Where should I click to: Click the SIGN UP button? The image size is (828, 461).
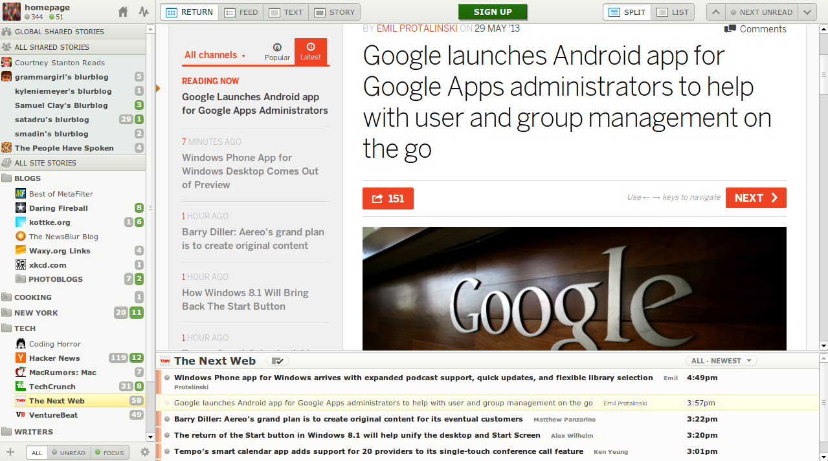click(493, 12)
